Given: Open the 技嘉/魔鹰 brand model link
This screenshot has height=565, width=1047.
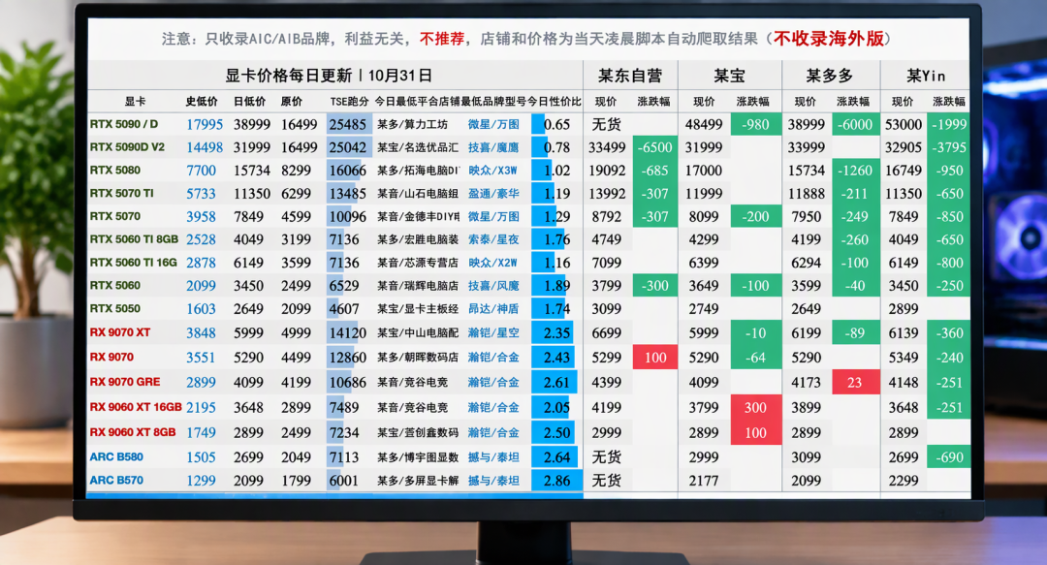Looking at the screenshot, I should (x=493, y=147).
